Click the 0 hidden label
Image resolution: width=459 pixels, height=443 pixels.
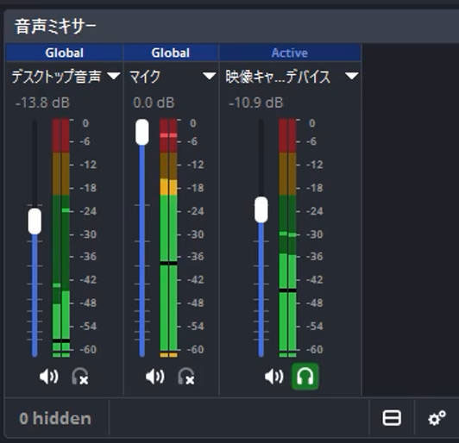click(x=55, y=419)
